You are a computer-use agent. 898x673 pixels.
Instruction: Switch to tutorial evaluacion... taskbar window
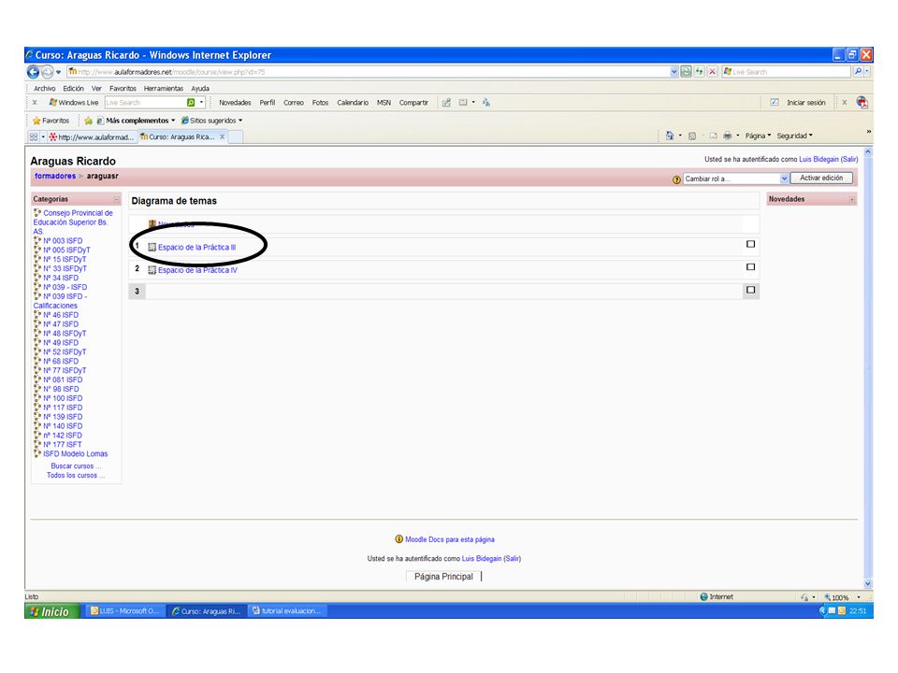[x=288, y=611]
